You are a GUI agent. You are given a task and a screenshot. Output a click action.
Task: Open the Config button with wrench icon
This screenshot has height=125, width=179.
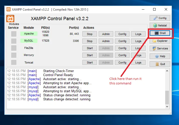(x=160, y=18)
